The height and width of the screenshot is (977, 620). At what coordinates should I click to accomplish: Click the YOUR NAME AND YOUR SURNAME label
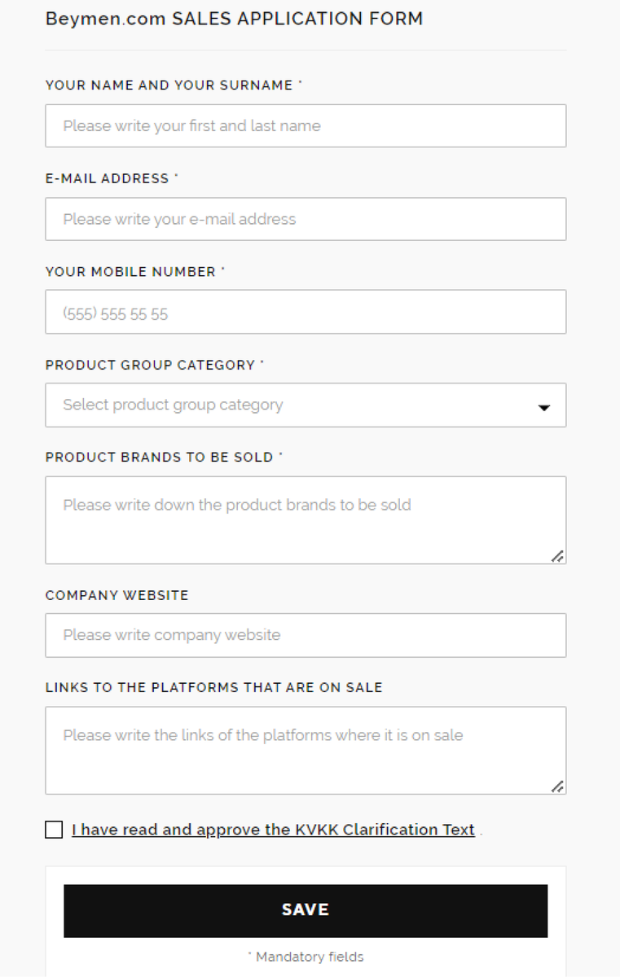169,85
